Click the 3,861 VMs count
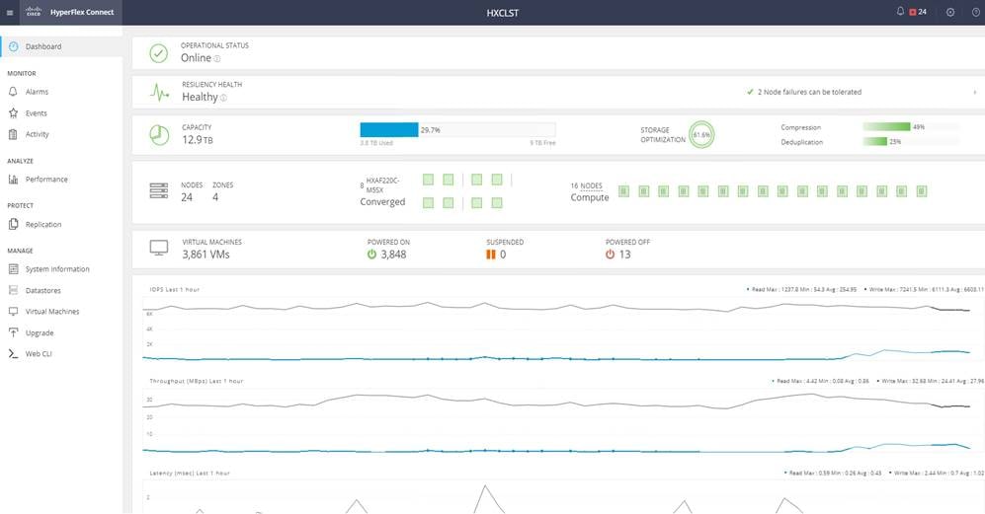The height and width of the screenshot is (514, 985). pos(206,255)
